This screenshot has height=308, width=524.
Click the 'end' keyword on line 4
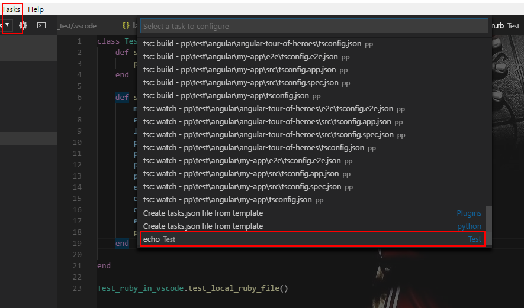point(122,74)
